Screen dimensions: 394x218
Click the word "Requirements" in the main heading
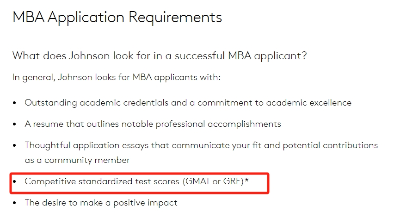pos(175,18)
